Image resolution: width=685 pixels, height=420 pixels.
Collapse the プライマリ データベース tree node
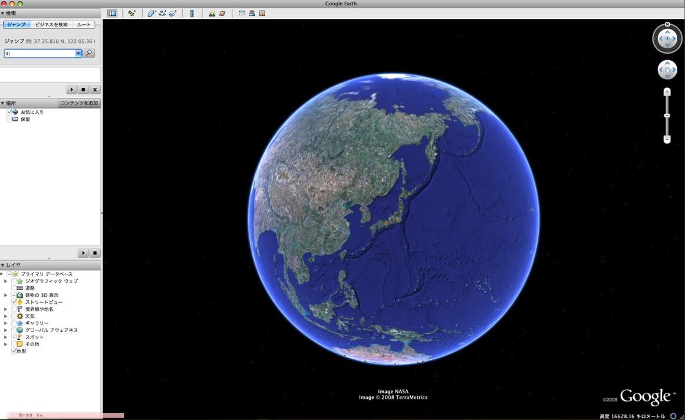tap(2, 274)
